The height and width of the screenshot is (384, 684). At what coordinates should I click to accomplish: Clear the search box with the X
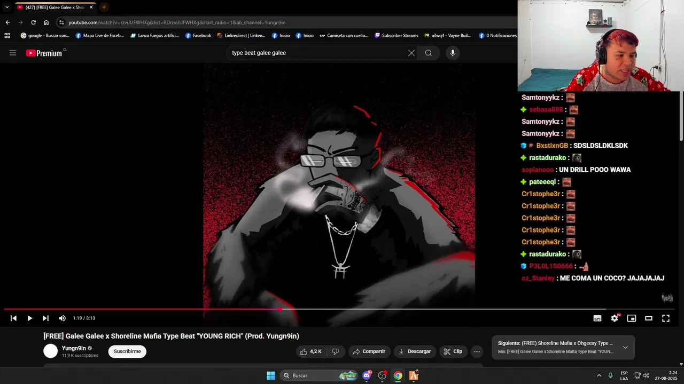click(x=411, y=53)
